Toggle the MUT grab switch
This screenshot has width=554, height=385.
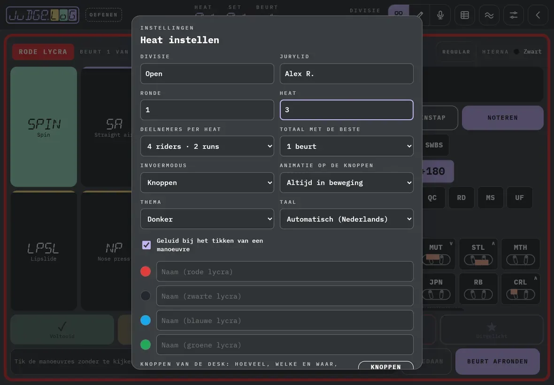(436, 260)
